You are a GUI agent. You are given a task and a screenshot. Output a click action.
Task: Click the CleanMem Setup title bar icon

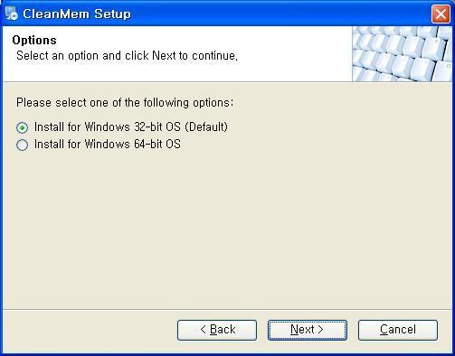(12, 14)
